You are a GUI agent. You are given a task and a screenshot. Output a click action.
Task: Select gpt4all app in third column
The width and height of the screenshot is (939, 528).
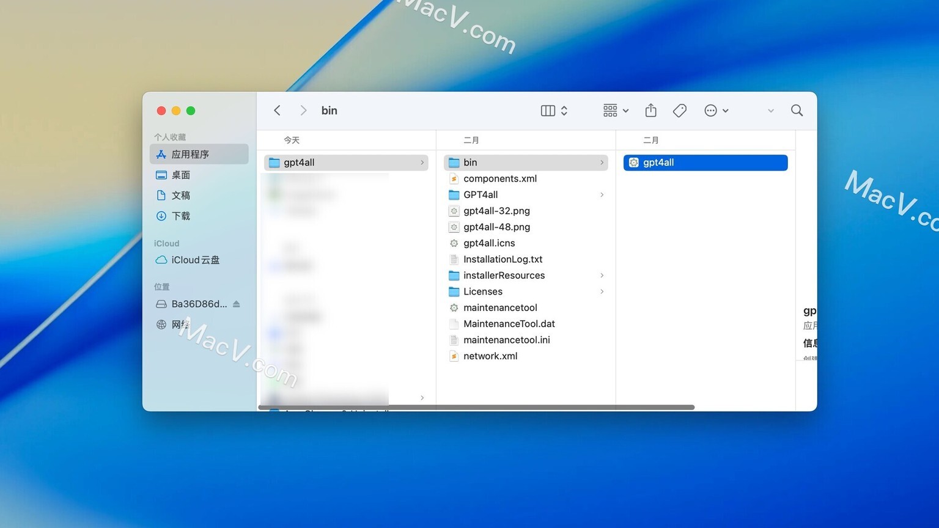pyautogui.click(x=705, y=163)
